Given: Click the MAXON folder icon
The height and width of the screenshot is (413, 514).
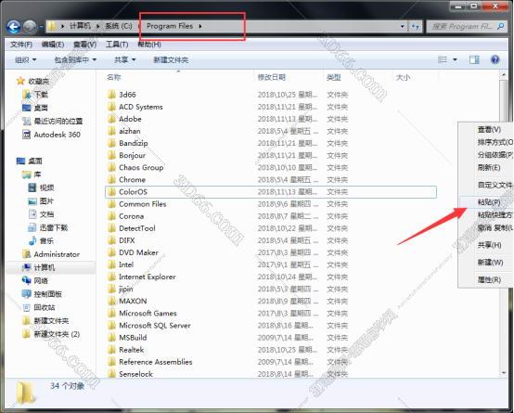Looking at the screenshot, I should [111, 301].
